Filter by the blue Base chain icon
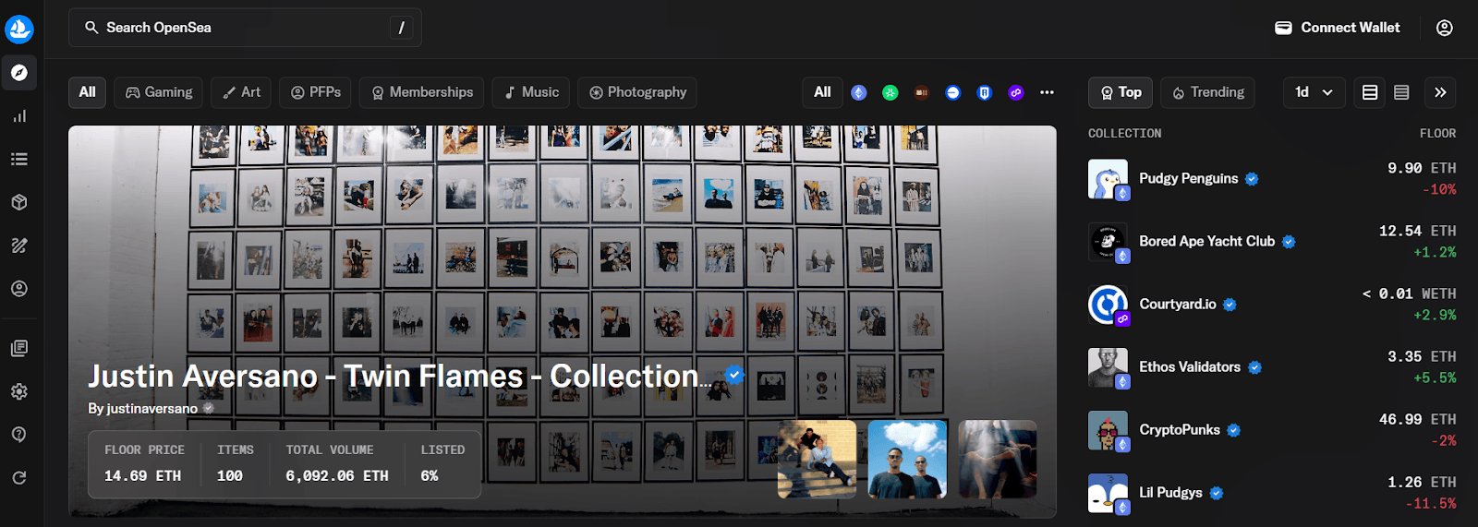 pos(953,92)
